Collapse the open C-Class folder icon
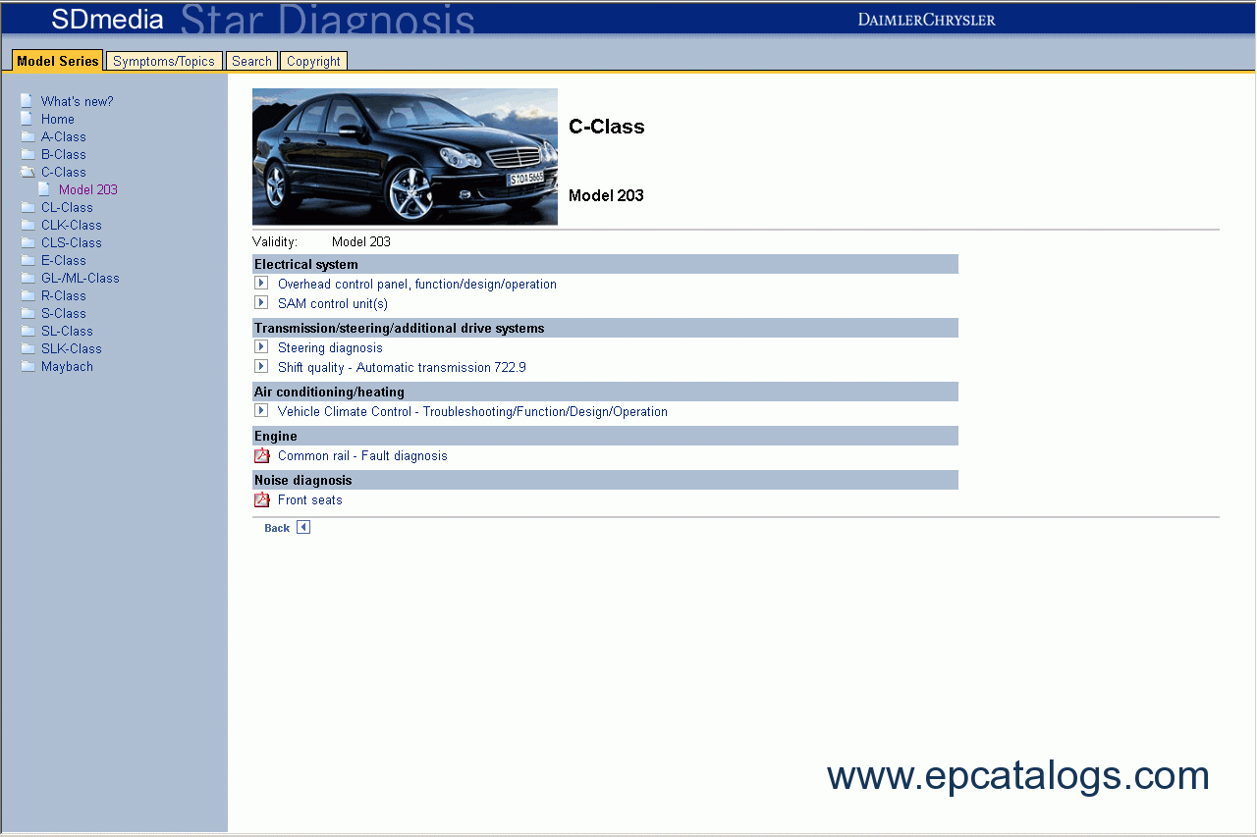Viewport: 1257px width, 837px height. pos(27,172)
